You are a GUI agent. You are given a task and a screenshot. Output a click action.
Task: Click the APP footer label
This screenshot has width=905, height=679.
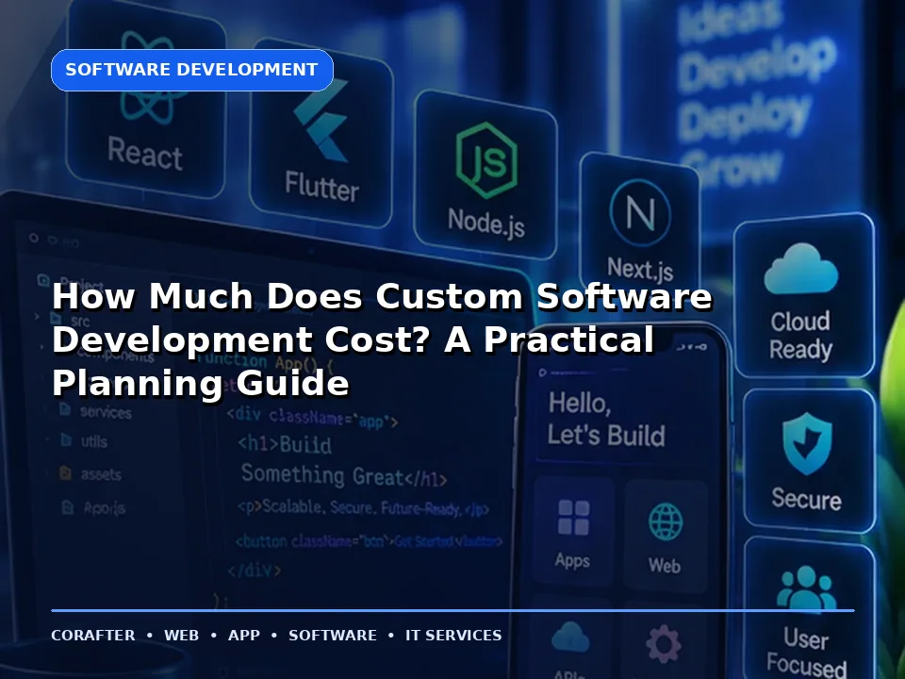click(243, 635)
